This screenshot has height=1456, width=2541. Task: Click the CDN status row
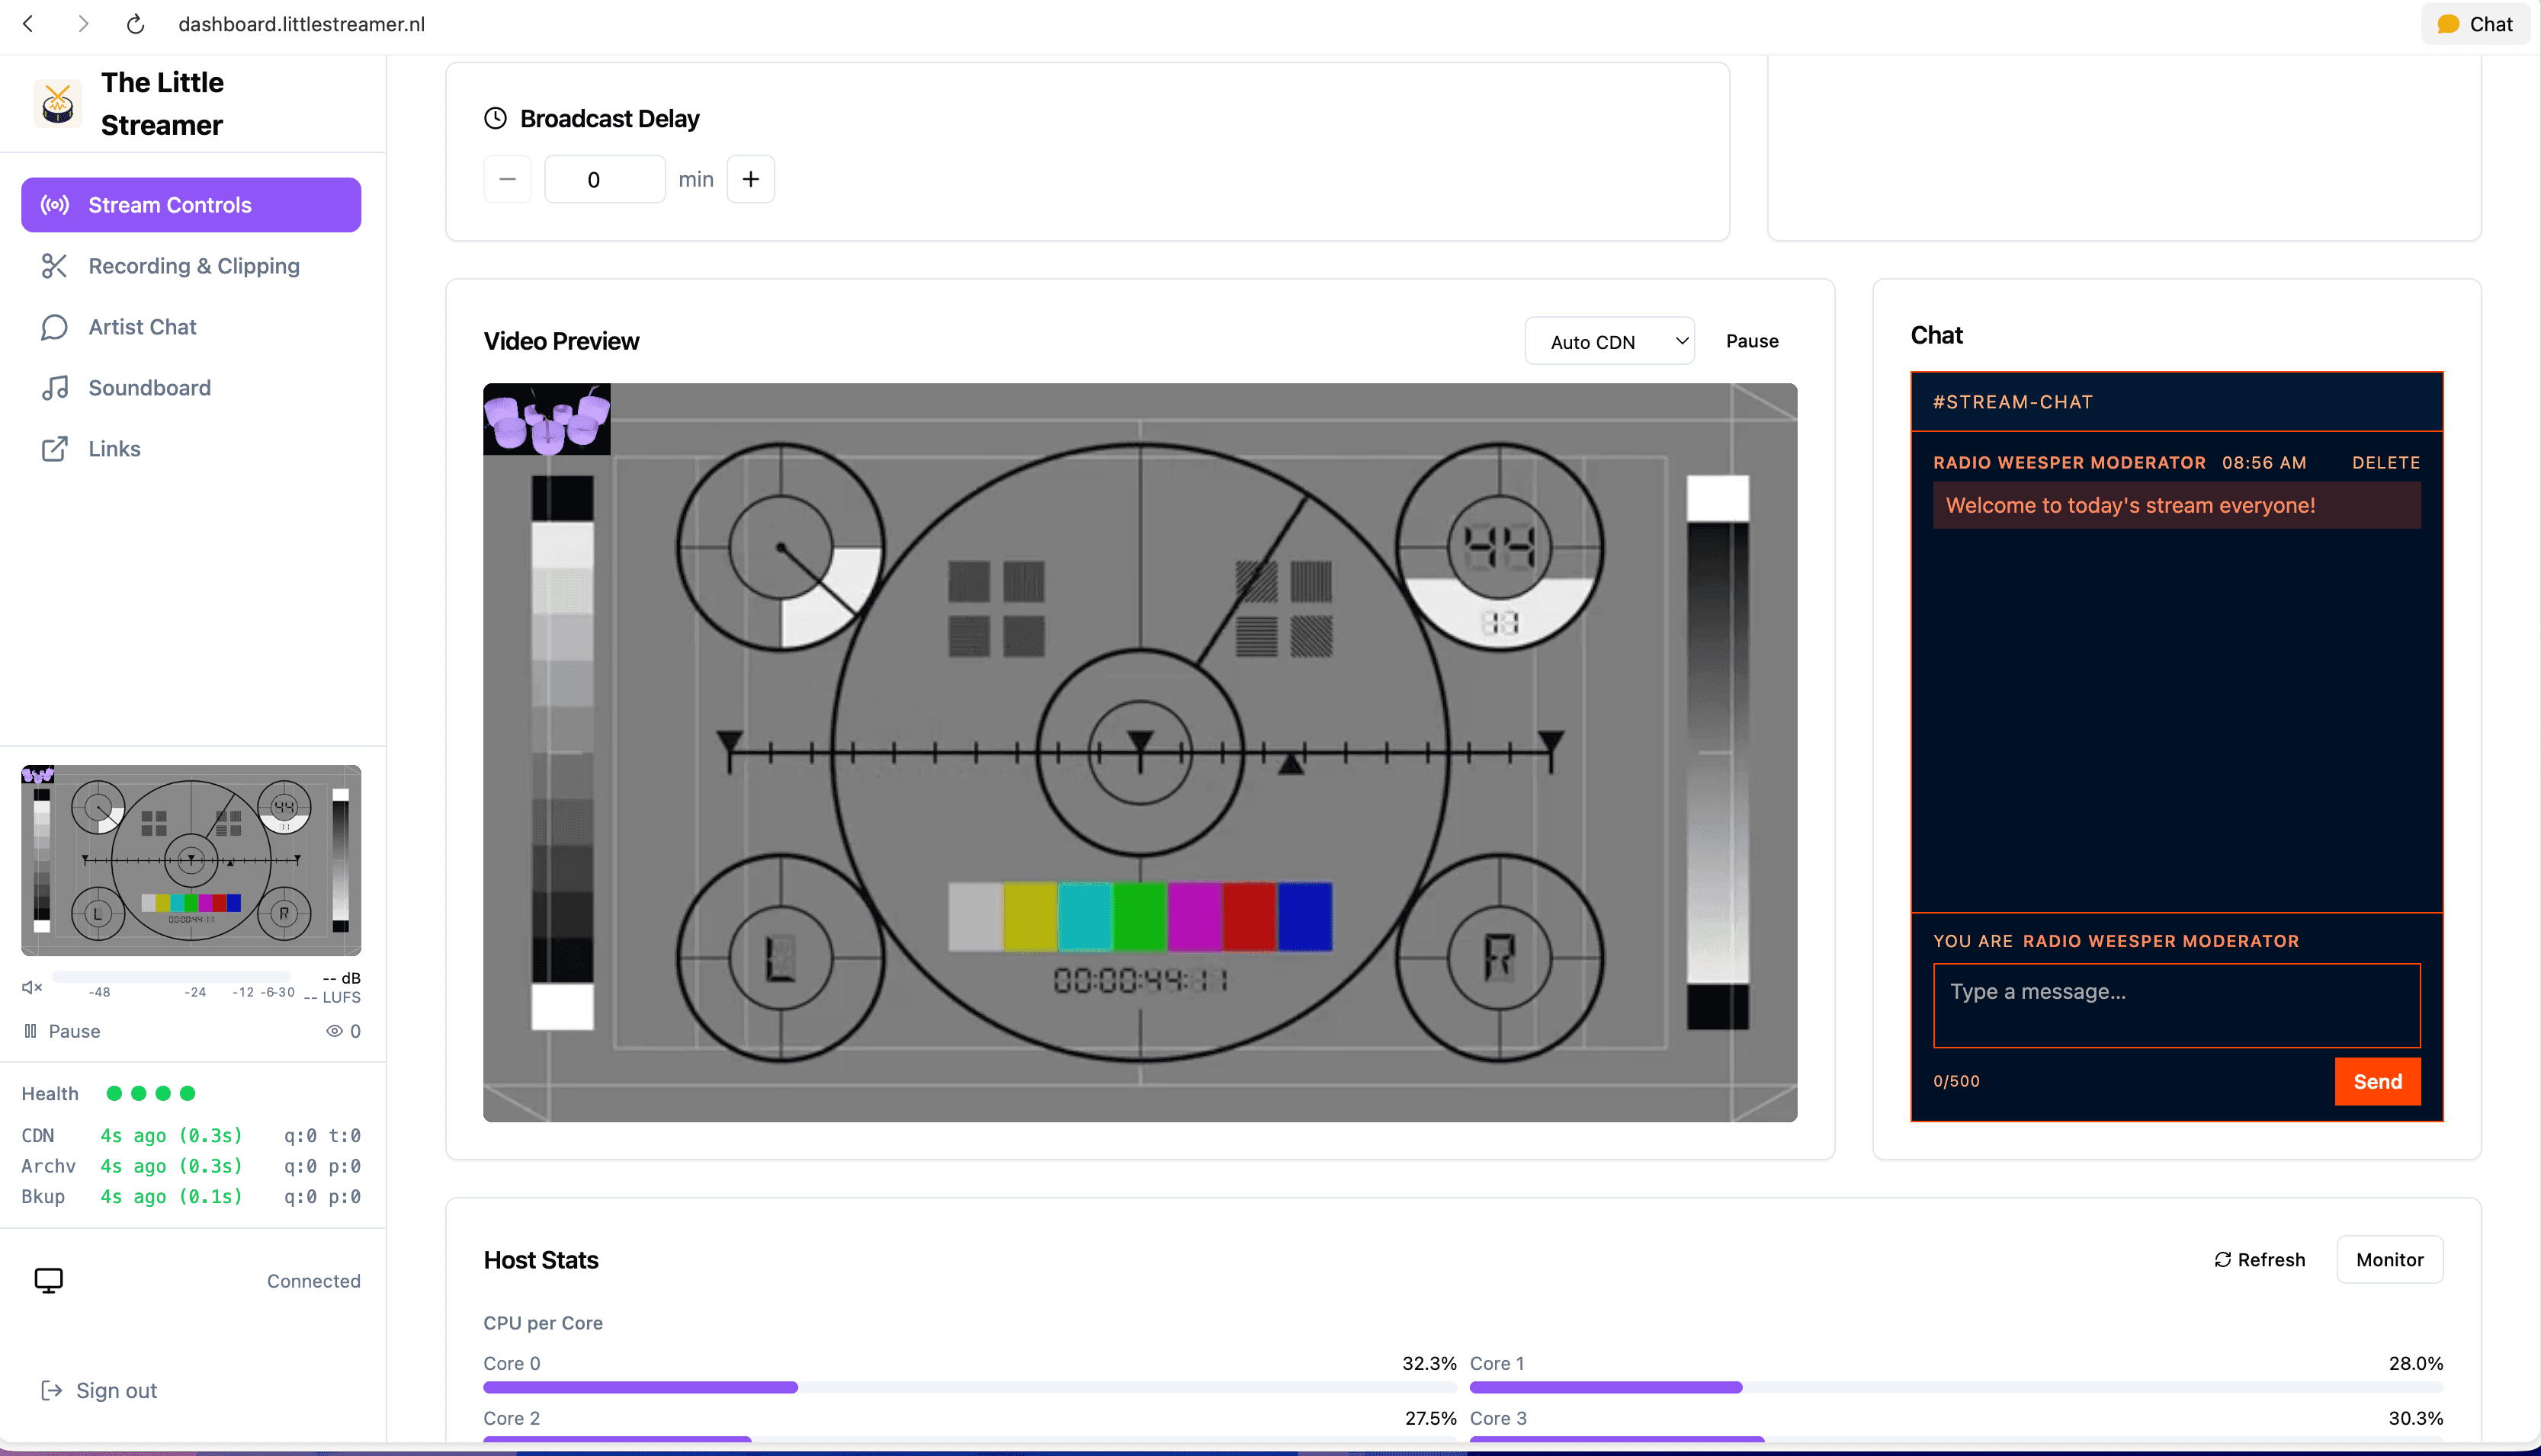(x=191, y=1135)
